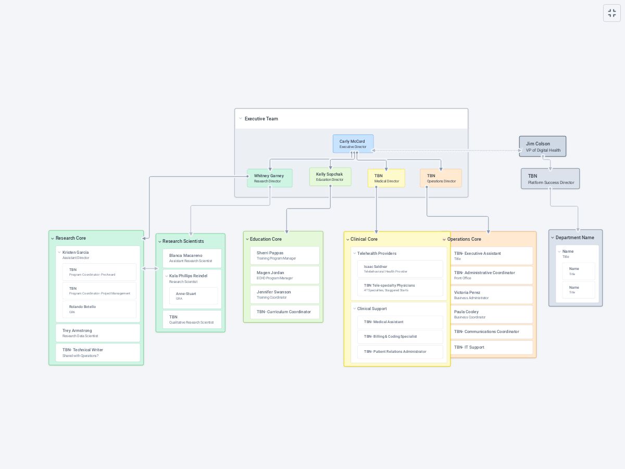Collapse the Clinical Support section
This screenshot has width=625, height=469.
click(354, 309)
